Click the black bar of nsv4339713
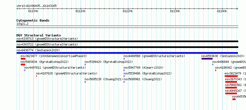Image resolution: width=246 pixels, height=110 pixels. click(x=127, y=41)
